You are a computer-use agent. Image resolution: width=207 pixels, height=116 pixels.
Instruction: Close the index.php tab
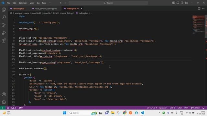tap(81, 9)
